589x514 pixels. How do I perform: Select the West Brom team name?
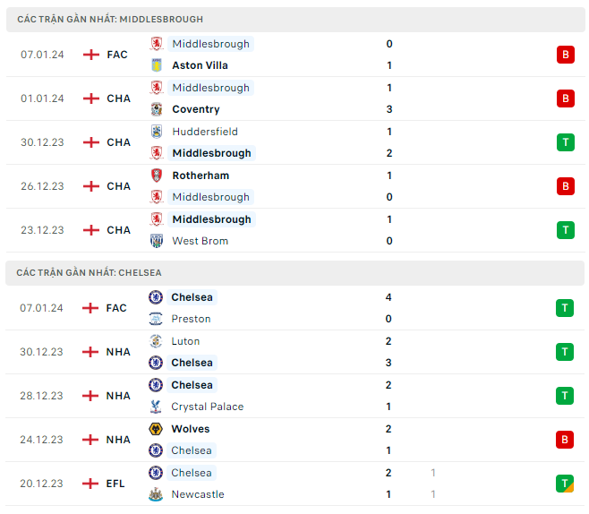(x=200, y=241)
